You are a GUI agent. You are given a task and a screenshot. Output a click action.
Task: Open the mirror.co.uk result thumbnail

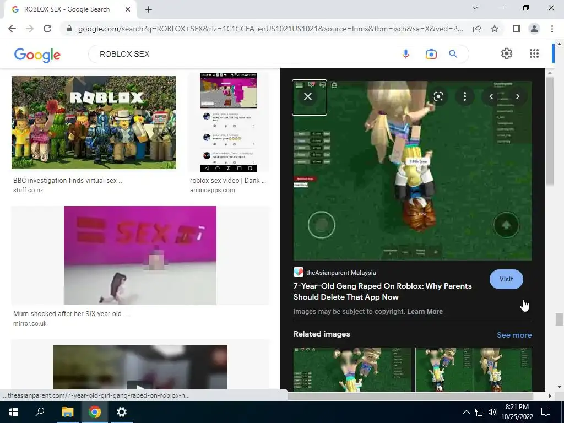[x=140, y=256]
